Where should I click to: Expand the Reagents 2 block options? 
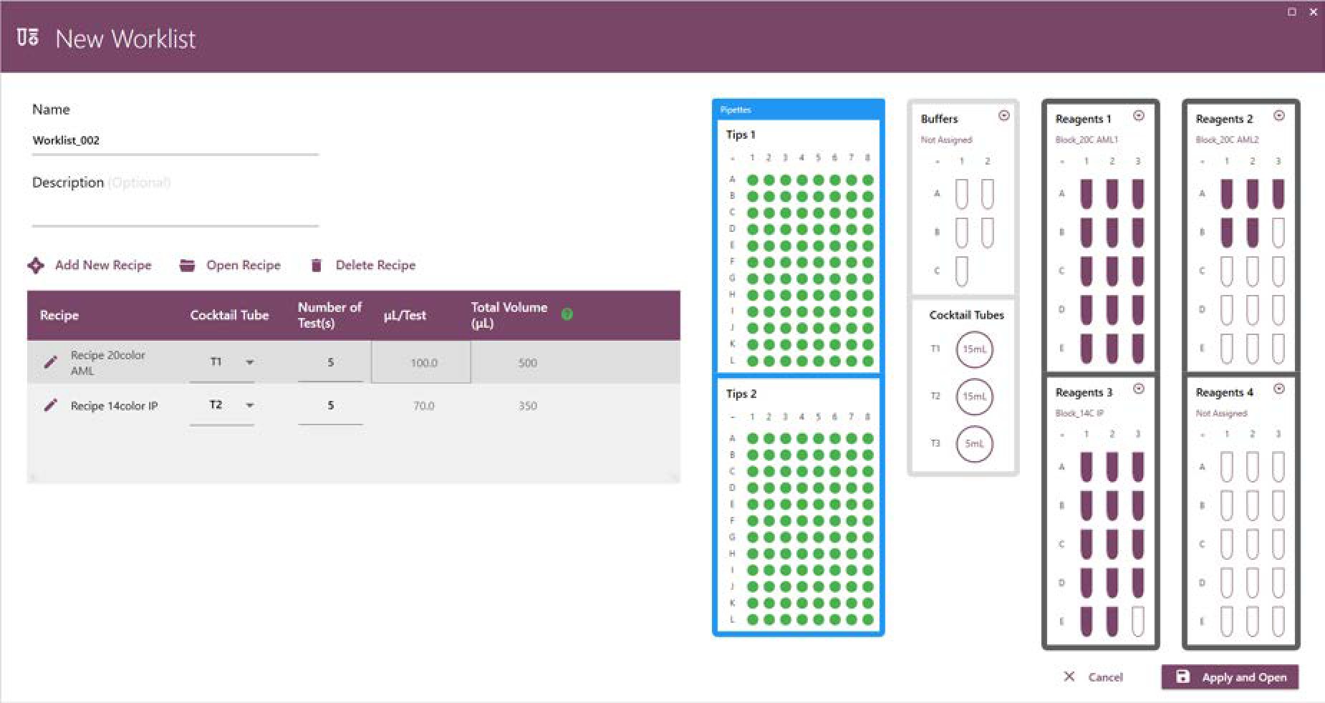(1279, 115)
